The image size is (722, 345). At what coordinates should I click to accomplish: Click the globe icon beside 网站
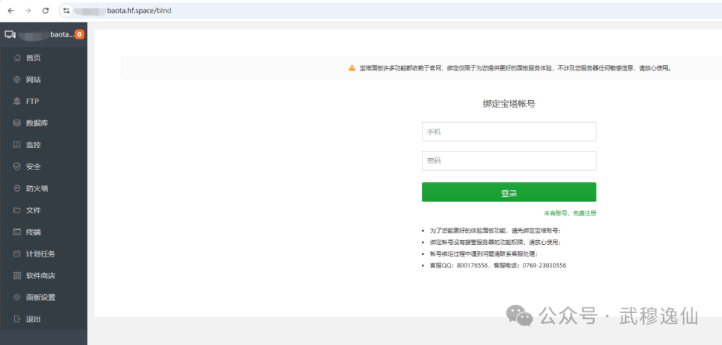click(x=17, y=79)
